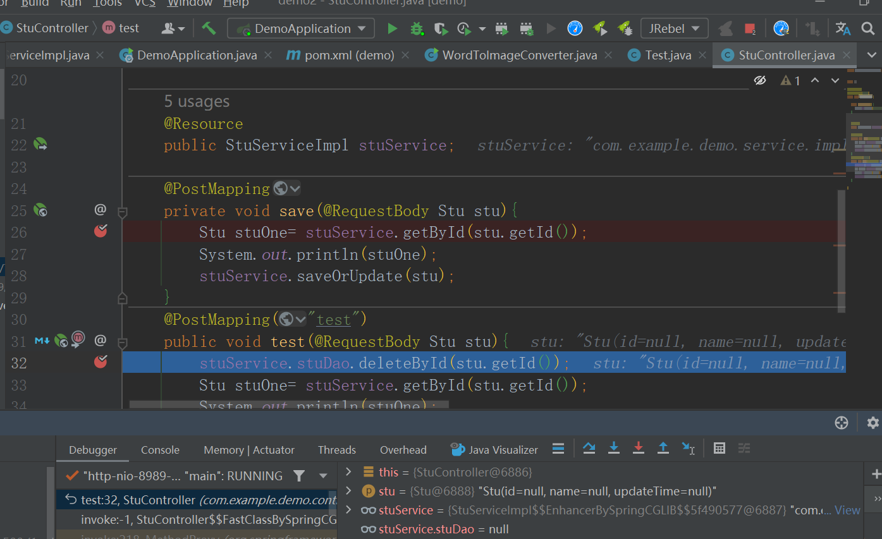Click the profiler run icon
The image size is (882, 539).
[465, 28]
